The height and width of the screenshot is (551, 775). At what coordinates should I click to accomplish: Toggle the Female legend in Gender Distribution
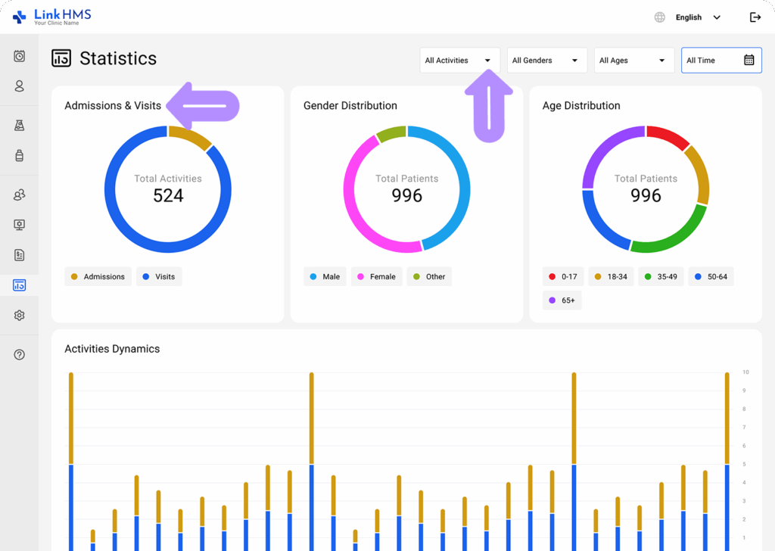click(376, 276)
